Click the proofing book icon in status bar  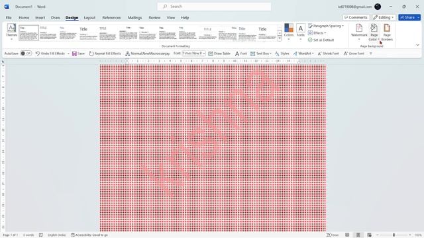click(41, 235)
